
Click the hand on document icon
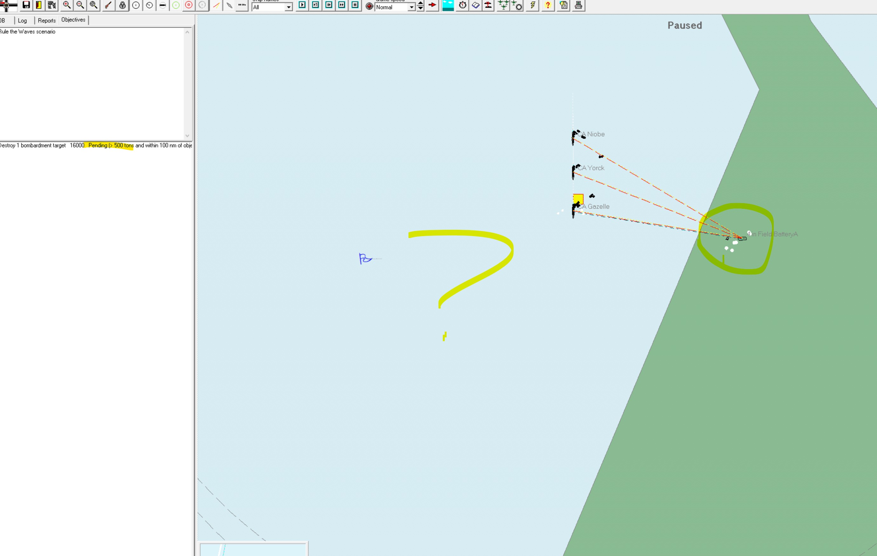(563, 5)
